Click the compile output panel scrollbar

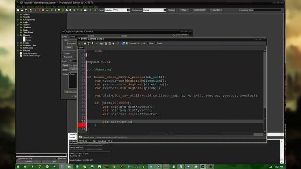[282, 151]
